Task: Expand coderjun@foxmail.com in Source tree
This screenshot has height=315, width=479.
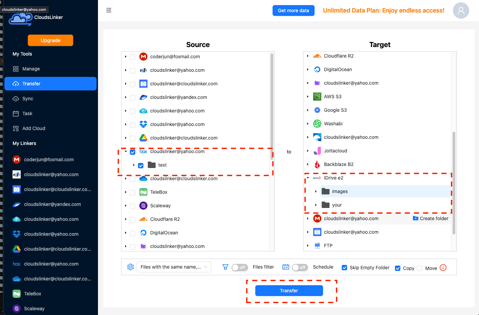Action: tap(126, 57)
